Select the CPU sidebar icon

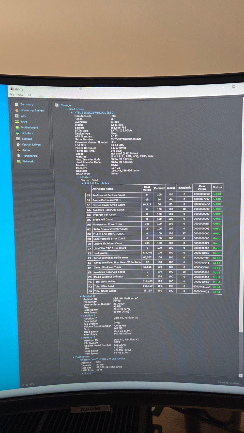[17, 116]
